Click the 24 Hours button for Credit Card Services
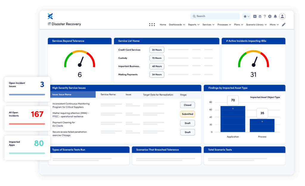Viewport: 305px width, 186px height. (x=157, y=50)
